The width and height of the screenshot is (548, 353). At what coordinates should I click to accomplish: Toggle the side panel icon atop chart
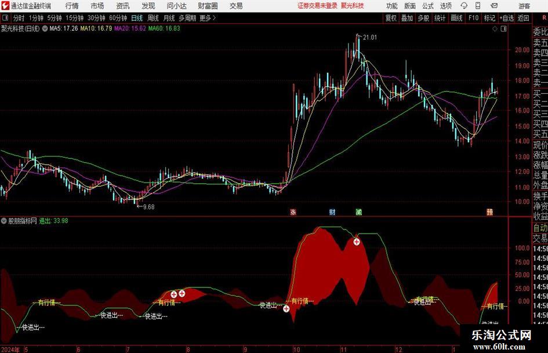coord(503,29)
